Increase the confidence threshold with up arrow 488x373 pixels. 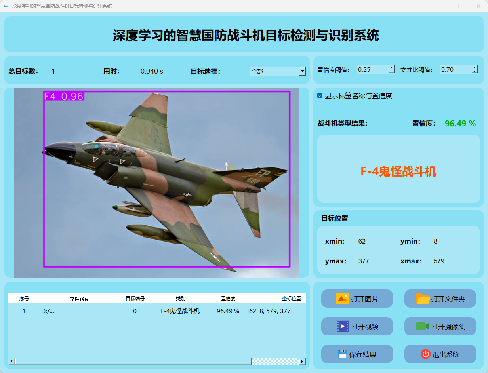coord(391,67)
